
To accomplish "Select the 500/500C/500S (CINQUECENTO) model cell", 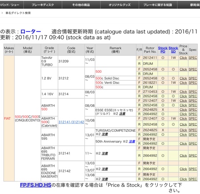I will pos(28,119).
